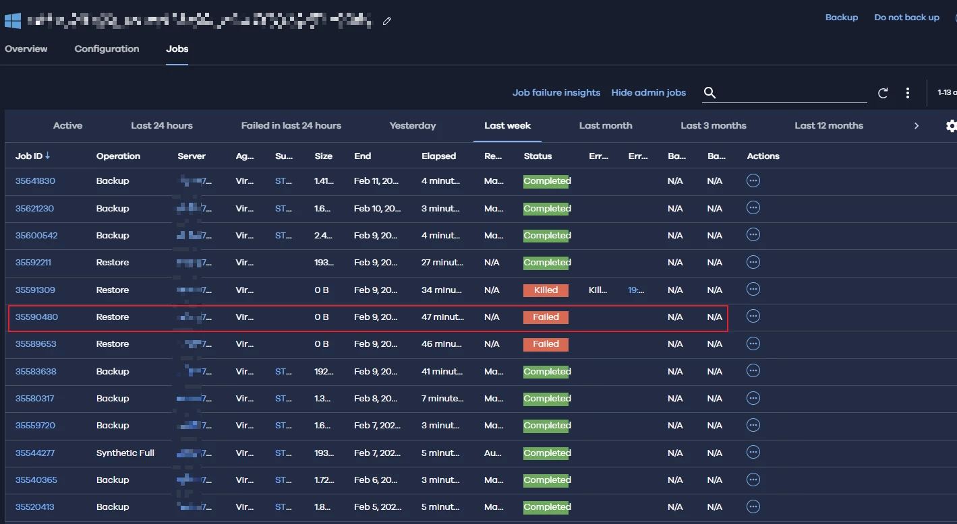Click the 7 minutes elapsed cell
Image resolution: width=957 pixels, height=524 pixels.
442,399
